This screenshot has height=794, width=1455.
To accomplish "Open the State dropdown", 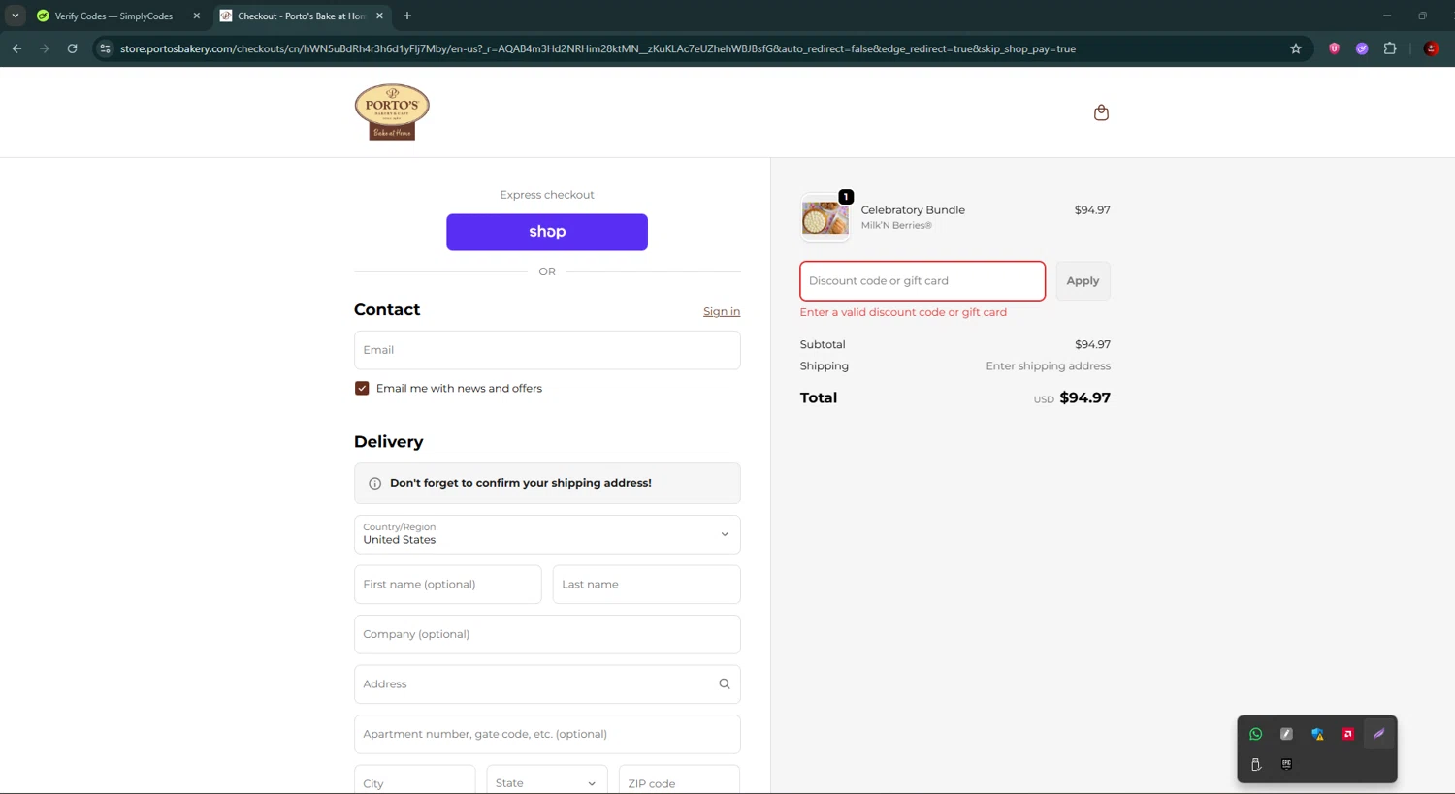I will point(547,782).
